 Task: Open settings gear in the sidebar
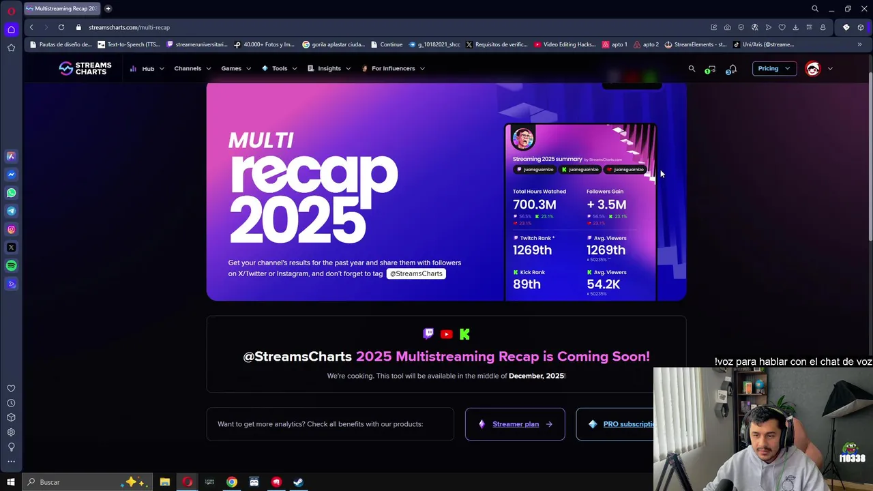(11, 432)
